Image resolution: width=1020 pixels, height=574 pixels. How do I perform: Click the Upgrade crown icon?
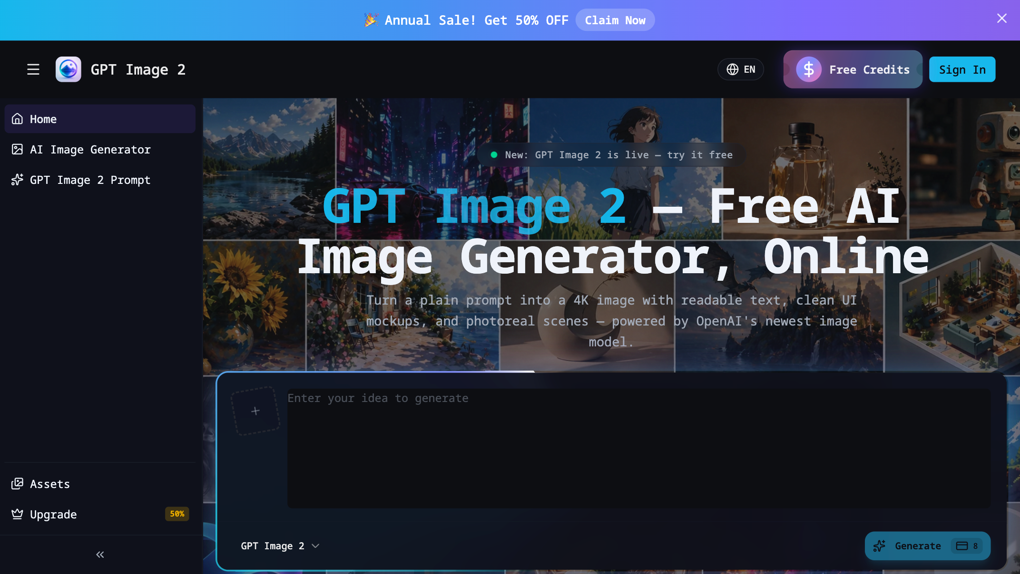[17, 514]
